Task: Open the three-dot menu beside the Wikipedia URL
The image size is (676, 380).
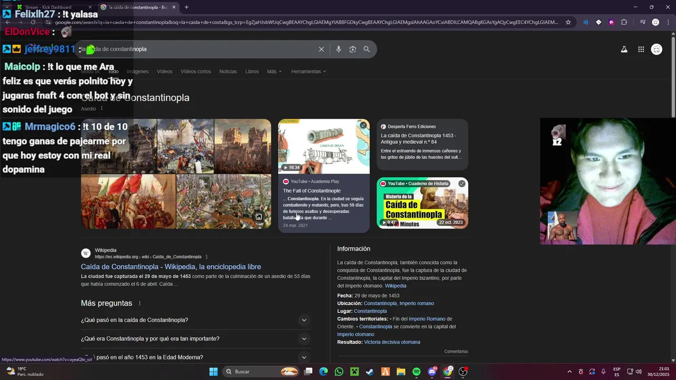Action: pos(206,257)
